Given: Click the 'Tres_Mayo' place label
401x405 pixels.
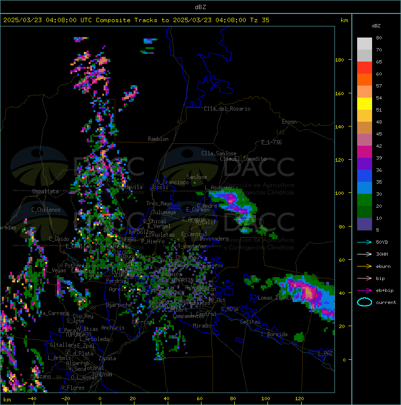Looking at the screenshot, I should [159, 203].
